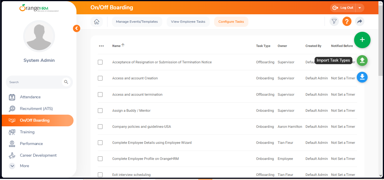Click the Notified Before column header
The height and width of the screenshot is (180, 384).
click(342, 46)
